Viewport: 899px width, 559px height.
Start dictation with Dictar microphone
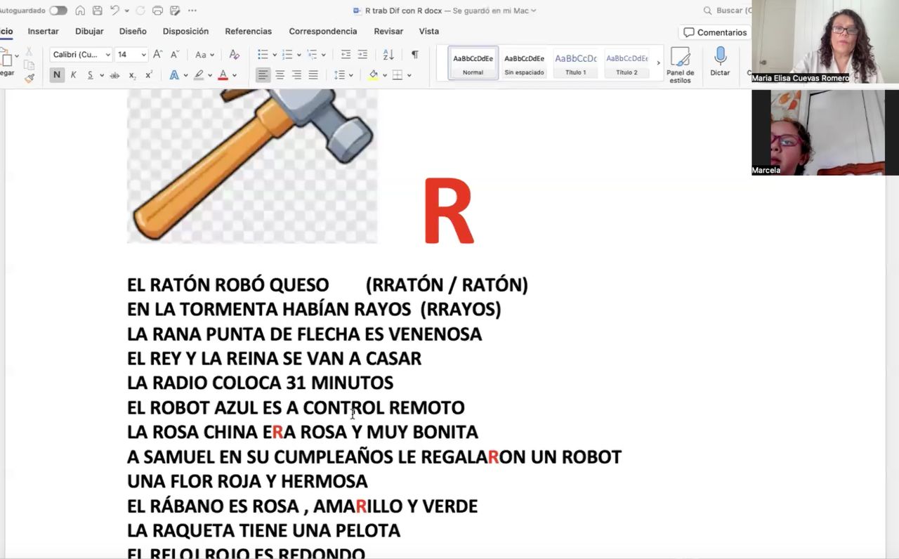pyautogui.click(x=720, y=61)
